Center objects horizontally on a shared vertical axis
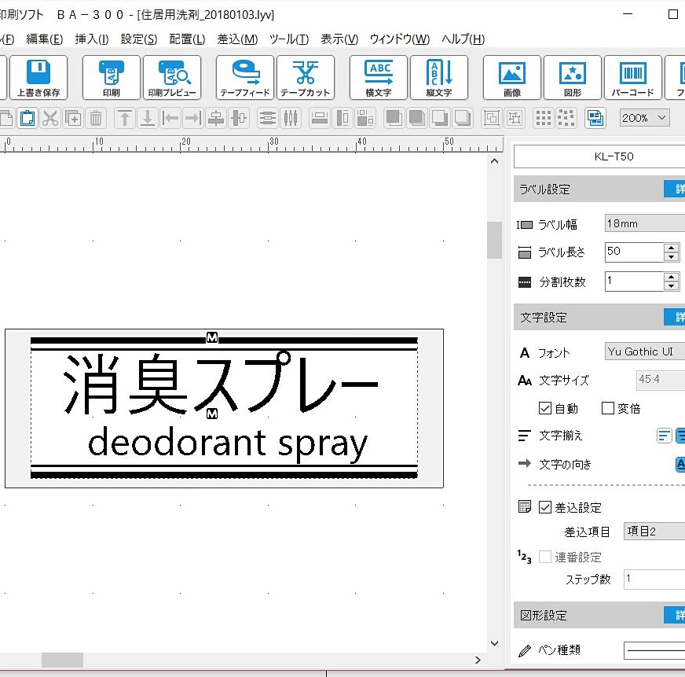The image size is (685, 677). tap(216, 118)
